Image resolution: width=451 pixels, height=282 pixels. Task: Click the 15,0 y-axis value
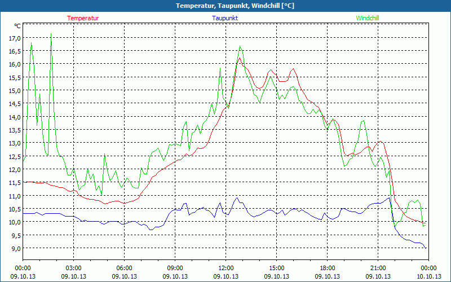(x=15, y=91)
